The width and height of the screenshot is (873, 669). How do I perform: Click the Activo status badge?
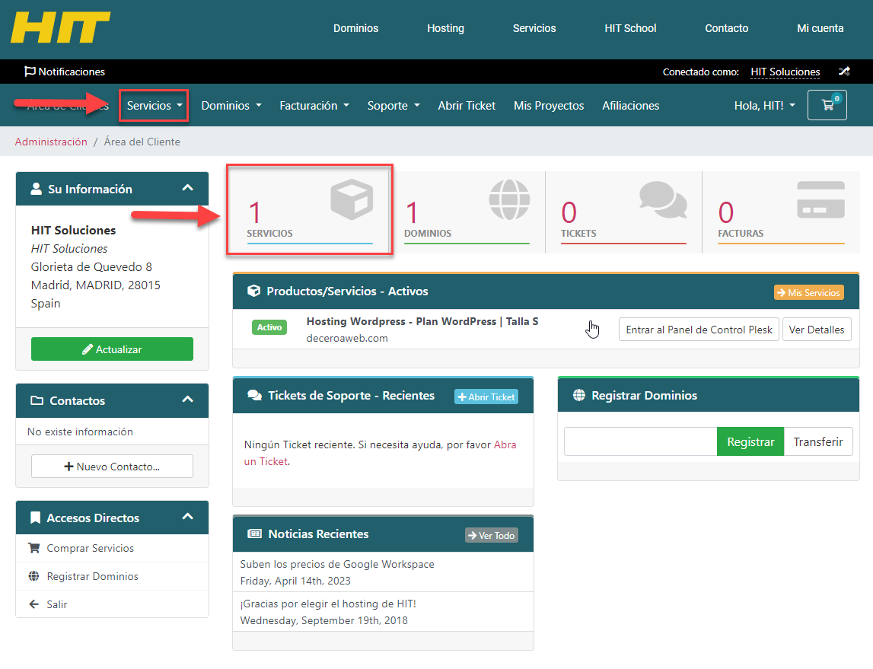pos(269,327)
